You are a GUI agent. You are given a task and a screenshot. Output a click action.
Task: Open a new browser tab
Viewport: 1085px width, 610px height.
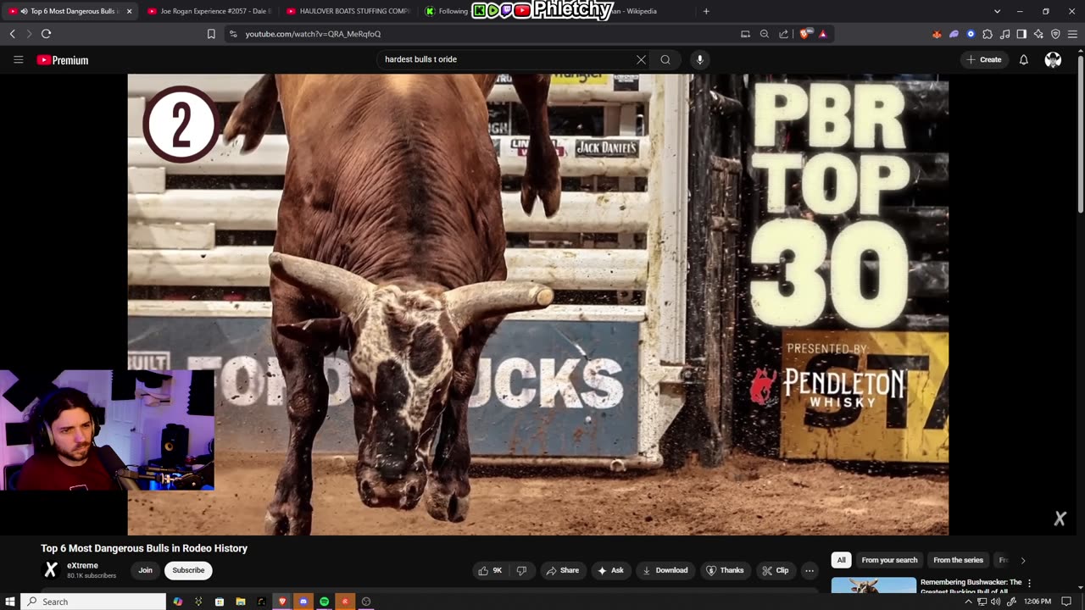706,11
